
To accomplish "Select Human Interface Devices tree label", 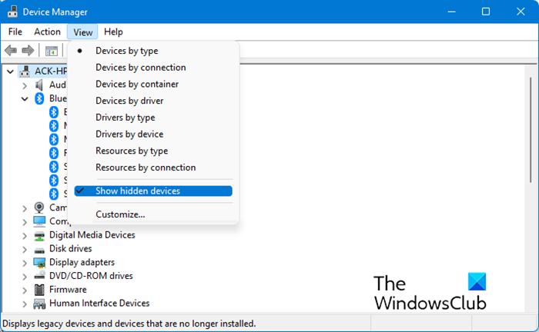I will (99, 304).
